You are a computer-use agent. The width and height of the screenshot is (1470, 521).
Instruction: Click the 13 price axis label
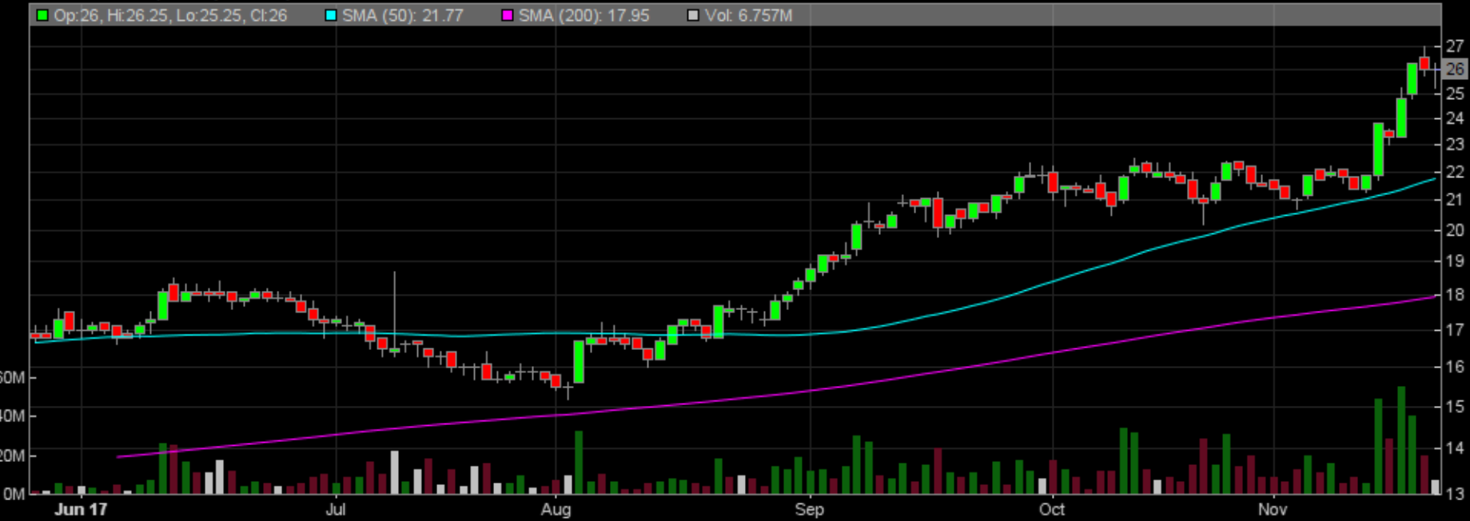pos(1455,493)
